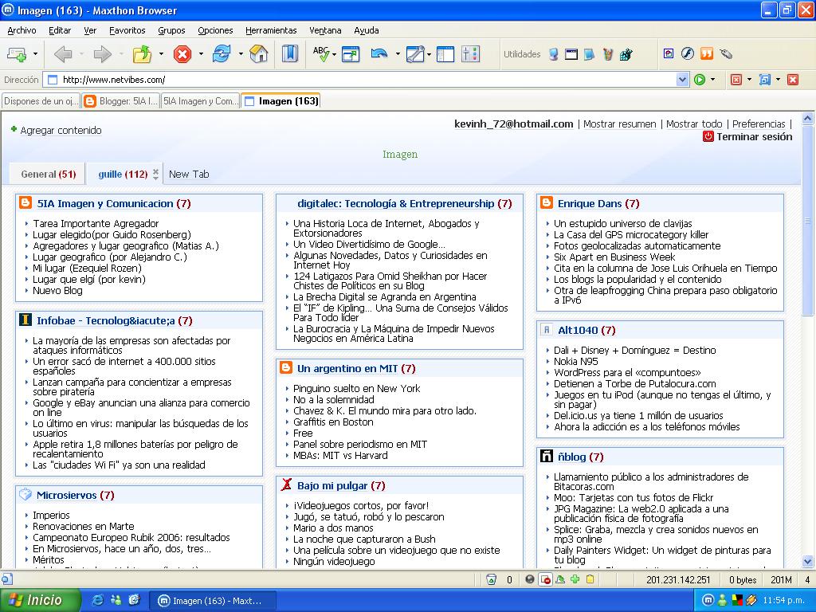Click the black window utility icon
The width and height of the screenshot is (816, 612).
coord(571,54)
